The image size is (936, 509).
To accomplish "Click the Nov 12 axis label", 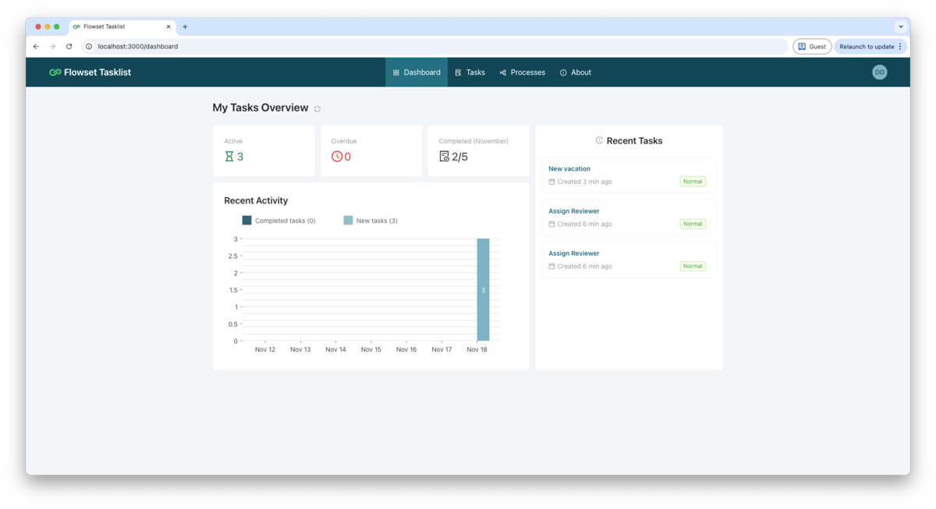I will [x=265, y=350].
